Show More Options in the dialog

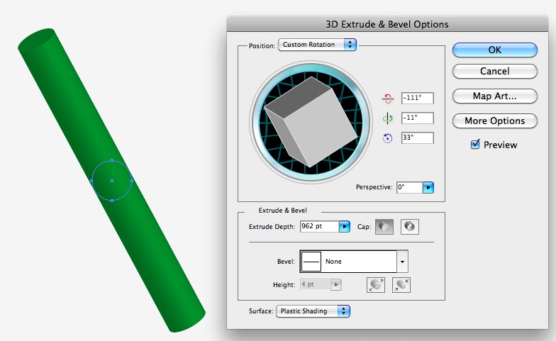point(495,121)
